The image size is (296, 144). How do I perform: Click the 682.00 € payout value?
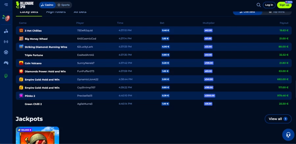(283, 79)
